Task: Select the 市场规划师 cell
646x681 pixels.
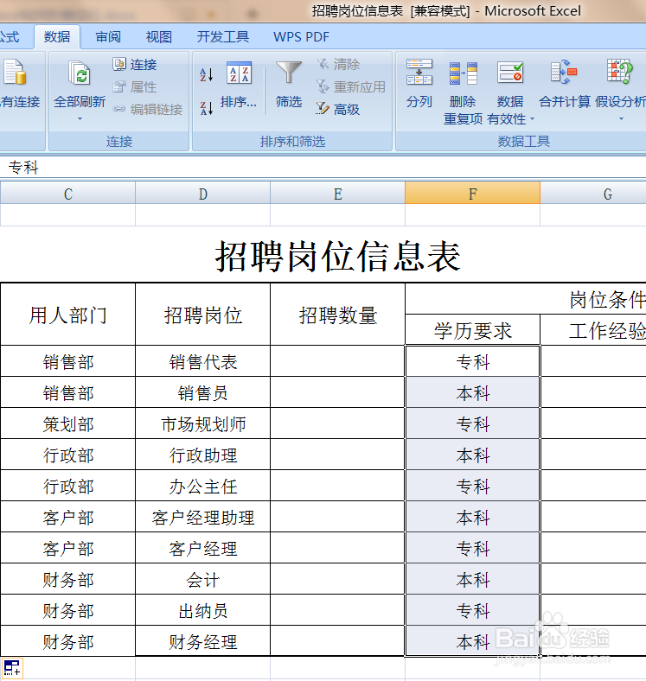Action: (x=202, y=423)
